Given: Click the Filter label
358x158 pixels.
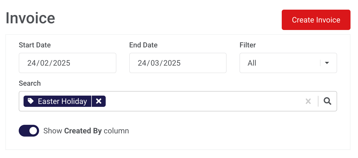Looking at the screenshot, I should tap(248, 45).
